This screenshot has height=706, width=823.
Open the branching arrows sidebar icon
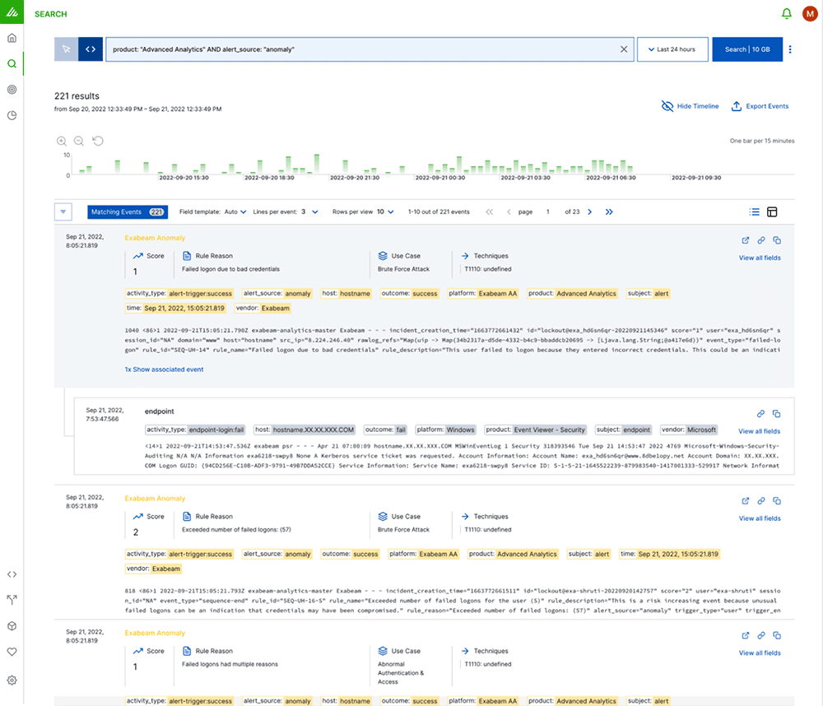pos(12,600)
